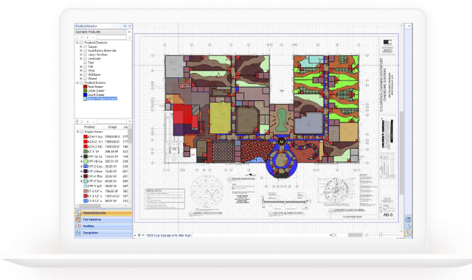The height and width of the screenshot is (280, 472).
Task: Click the middle right-sidebar icon
Action: click(x=408, y=226)
